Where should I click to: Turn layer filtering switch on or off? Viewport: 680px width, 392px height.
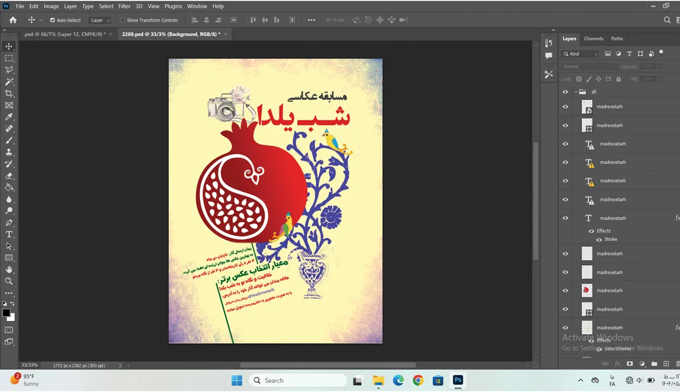pyautogui.click(x=661, y=53)
